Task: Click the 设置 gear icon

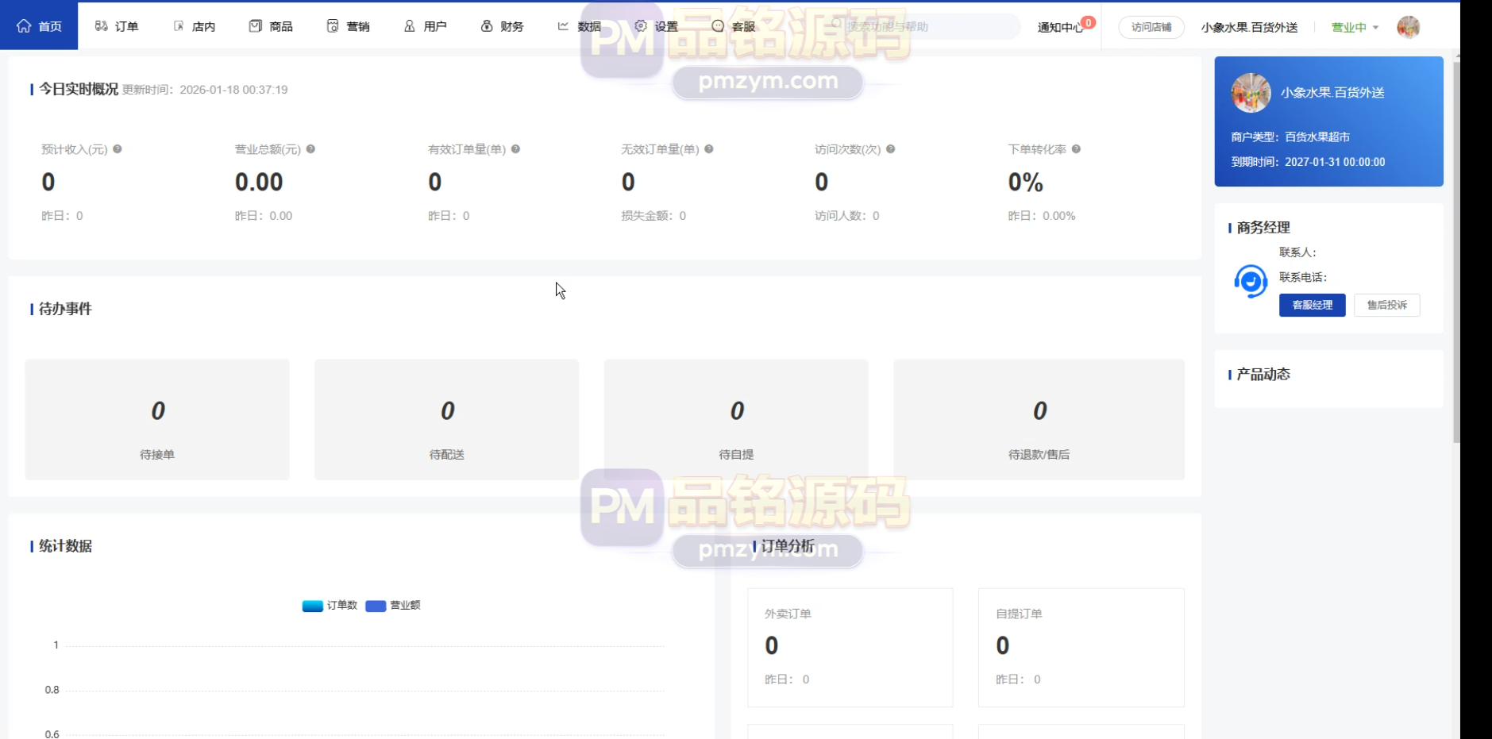Action: (x=641, y=26)
